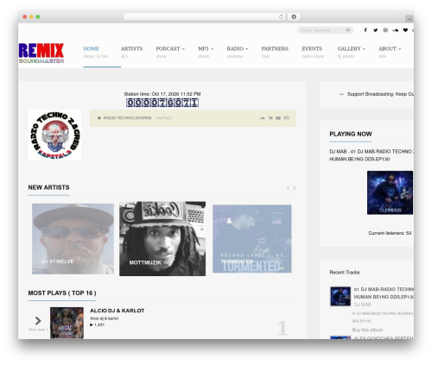
Task: Click the circular social icon beside Twitter
Action: pyautogui.click(x=385, y=30)
